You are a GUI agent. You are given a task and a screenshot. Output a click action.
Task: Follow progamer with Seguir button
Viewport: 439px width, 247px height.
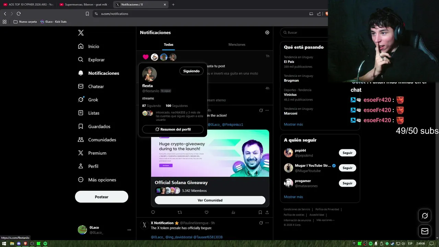[x=347, y=183]
